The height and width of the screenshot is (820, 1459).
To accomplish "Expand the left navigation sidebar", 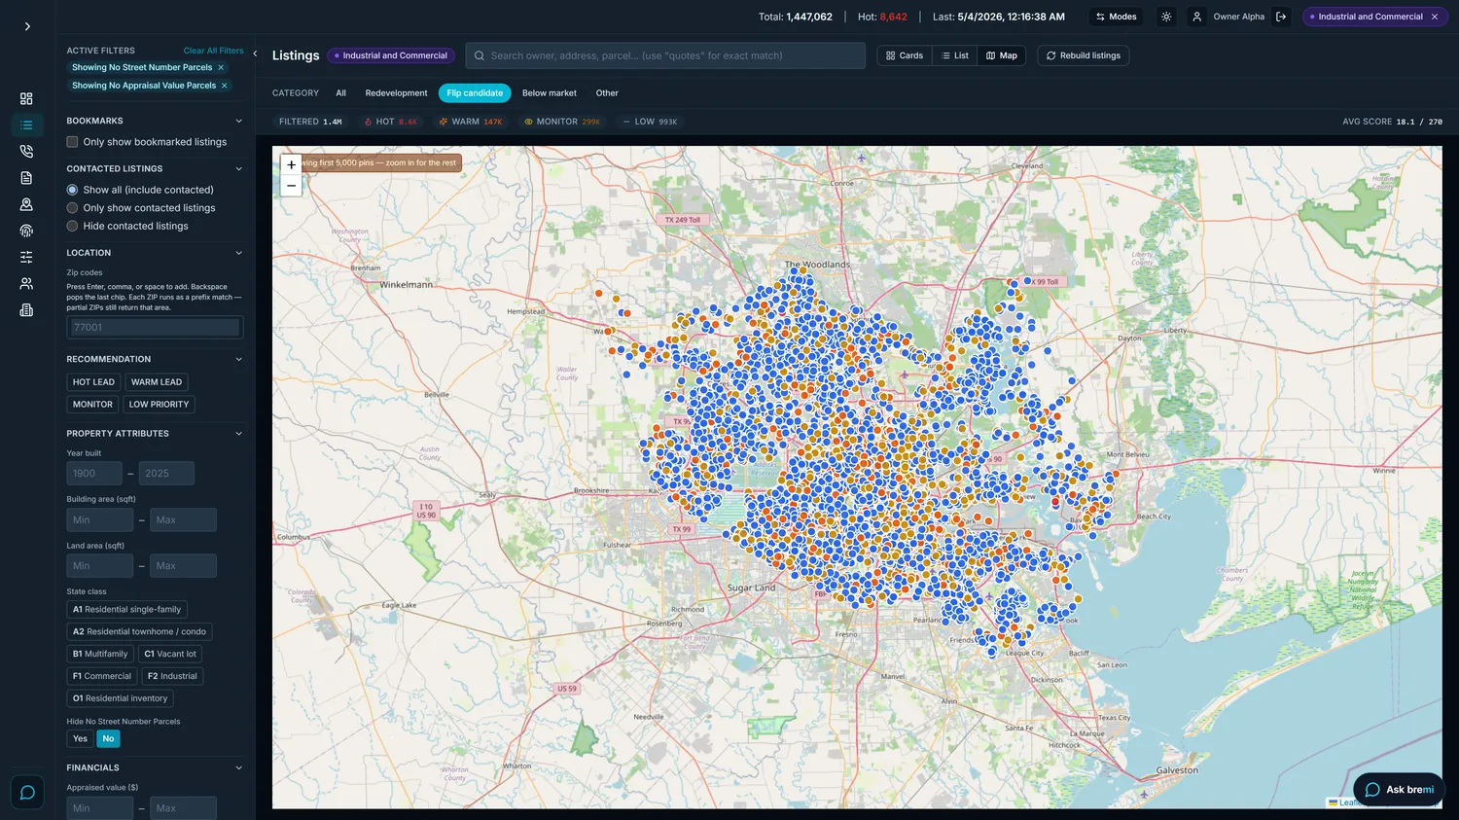I will (x=27, y=26).
